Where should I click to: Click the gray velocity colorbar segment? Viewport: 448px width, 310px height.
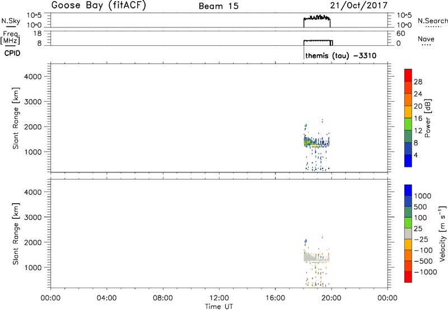point(408,234)
